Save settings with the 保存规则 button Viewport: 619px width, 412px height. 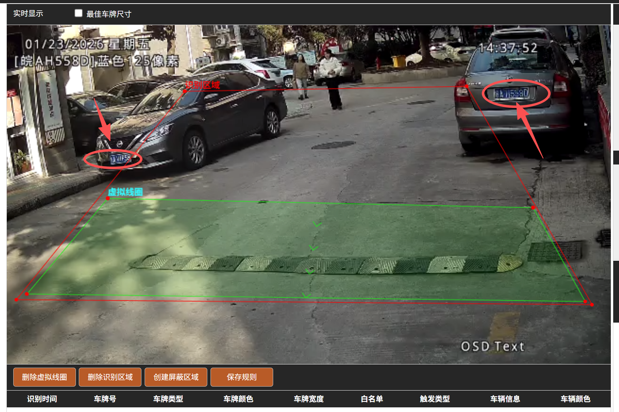click(x=242, y=377)
